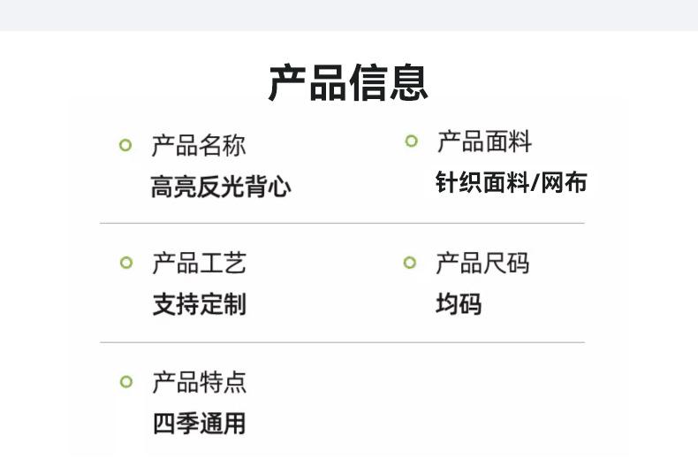
Task: Click green circle marker next to 产品尺码
Action: pyautogui.click(x=410, y=263)
